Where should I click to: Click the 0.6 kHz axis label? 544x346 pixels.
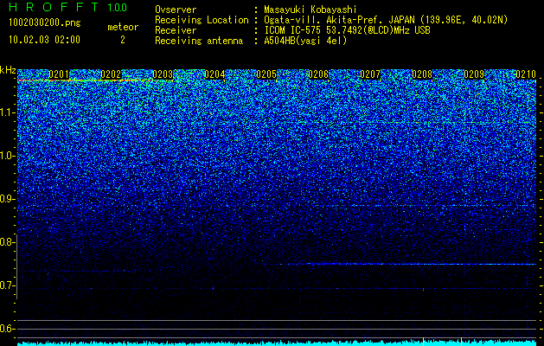tap(8, 329)
